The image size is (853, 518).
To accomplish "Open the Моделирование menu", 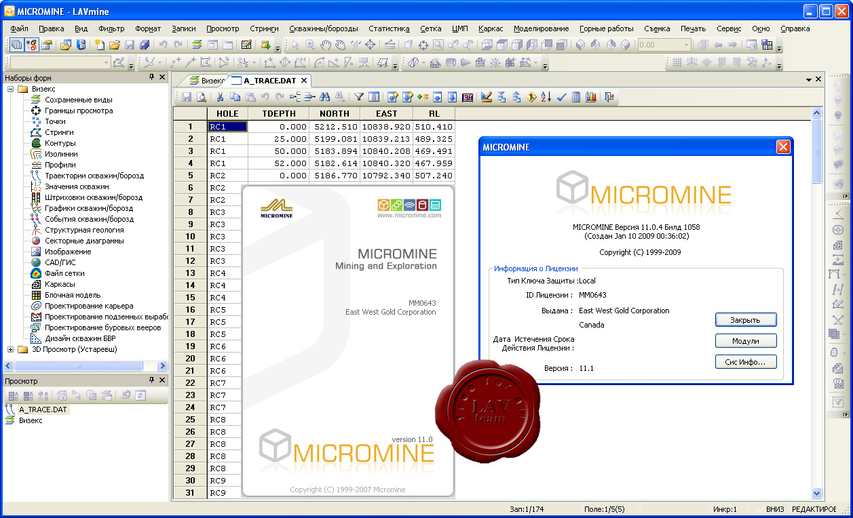I will coord(541,29).
